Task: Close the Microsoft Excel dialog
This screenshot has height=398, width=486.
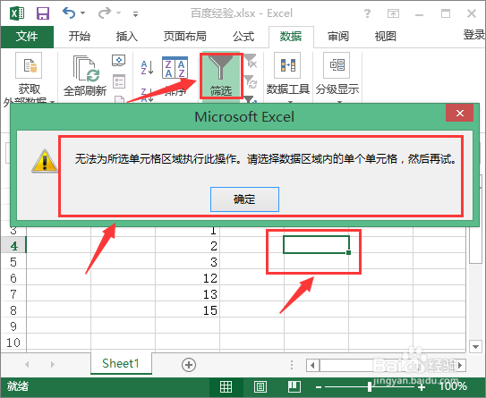Action: 460,113
